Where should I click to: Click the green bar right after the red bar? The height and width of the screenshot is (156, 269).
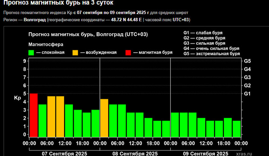click(x=42, y=120)
